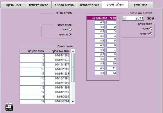
Task: Switch to the תשלומי מיסים tab
Action: (115, 5)
